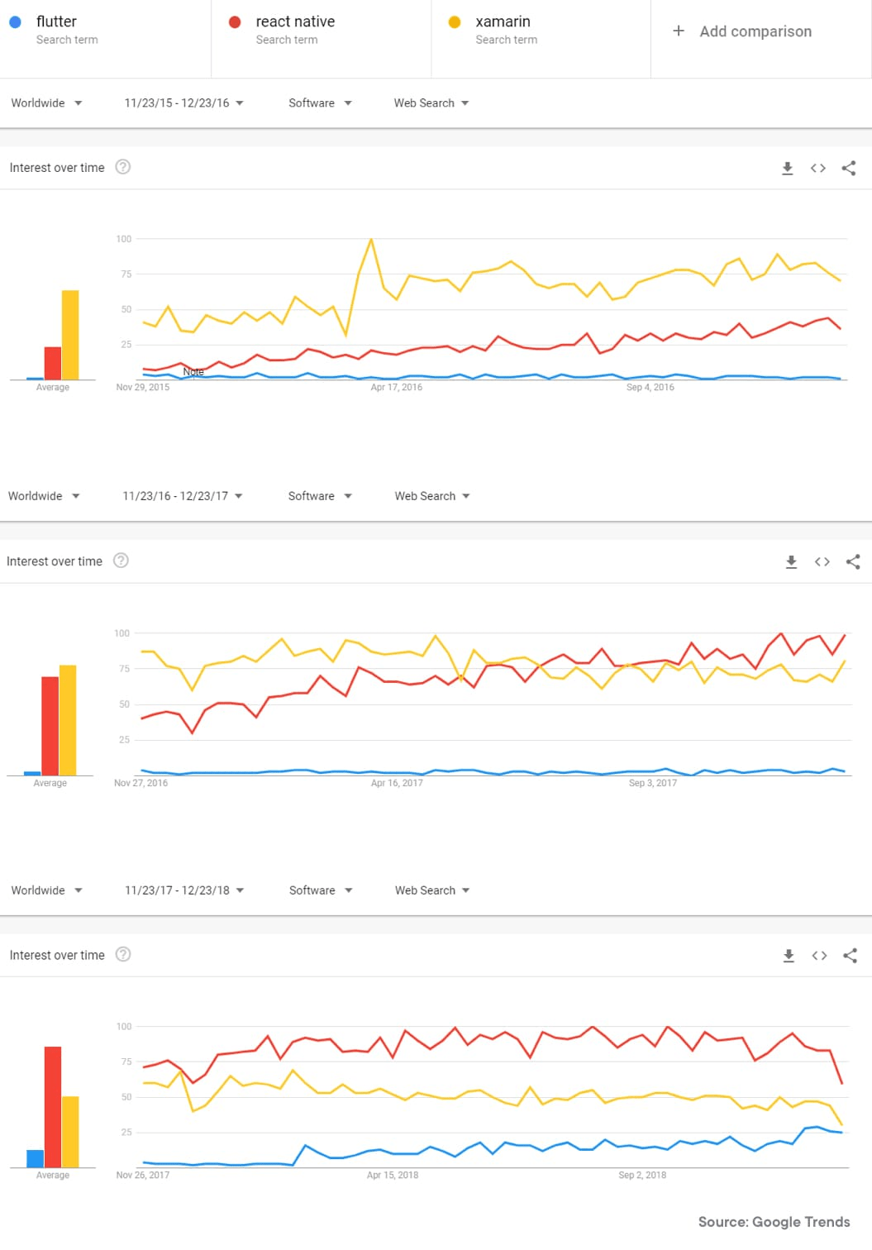Open embed code for second chart
The width and height of the screenshot is (872, 1250).
[x=822, y=562]
